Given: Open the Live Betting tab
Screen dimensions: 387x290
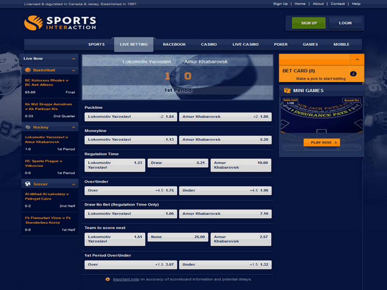Looking at the screenshot, I should [134, 44].
